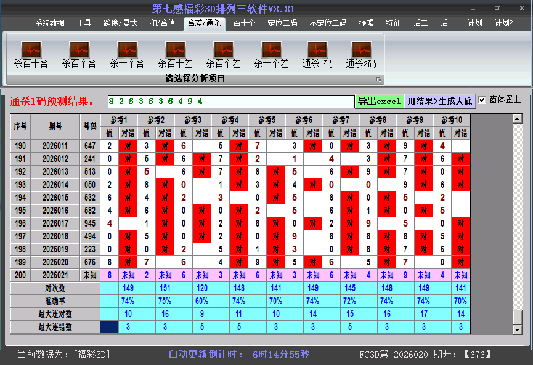Image resolution: width=533 pixels, height=365 pixels.
Task: Open the 跨度/复式 tab
Action: (120, 23)
